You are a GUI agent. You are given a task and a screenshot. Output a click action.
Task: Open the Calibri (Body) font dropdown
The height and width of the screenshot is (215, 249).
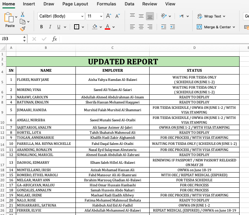82,16
